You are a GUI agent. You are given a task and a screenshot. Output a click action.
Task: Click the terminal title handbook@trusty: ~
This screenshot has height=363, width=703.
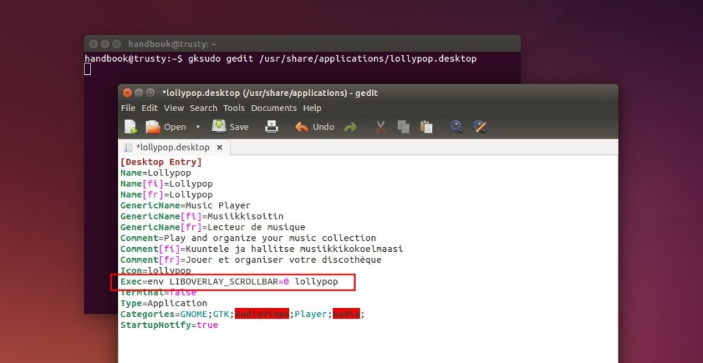[172, 44]
